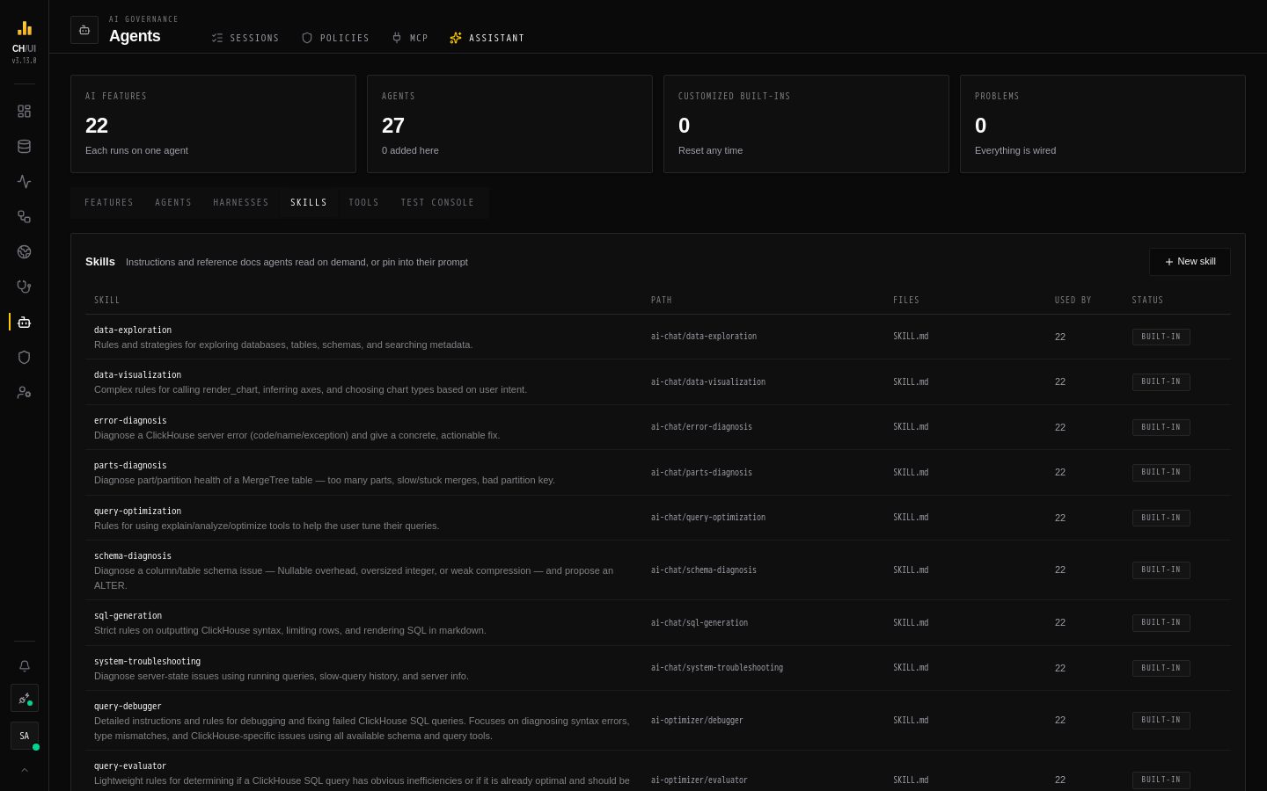Open the dashboard grid icon in sidebar
The height and width of the screenshot is (791, 1267).
point(24,112)
